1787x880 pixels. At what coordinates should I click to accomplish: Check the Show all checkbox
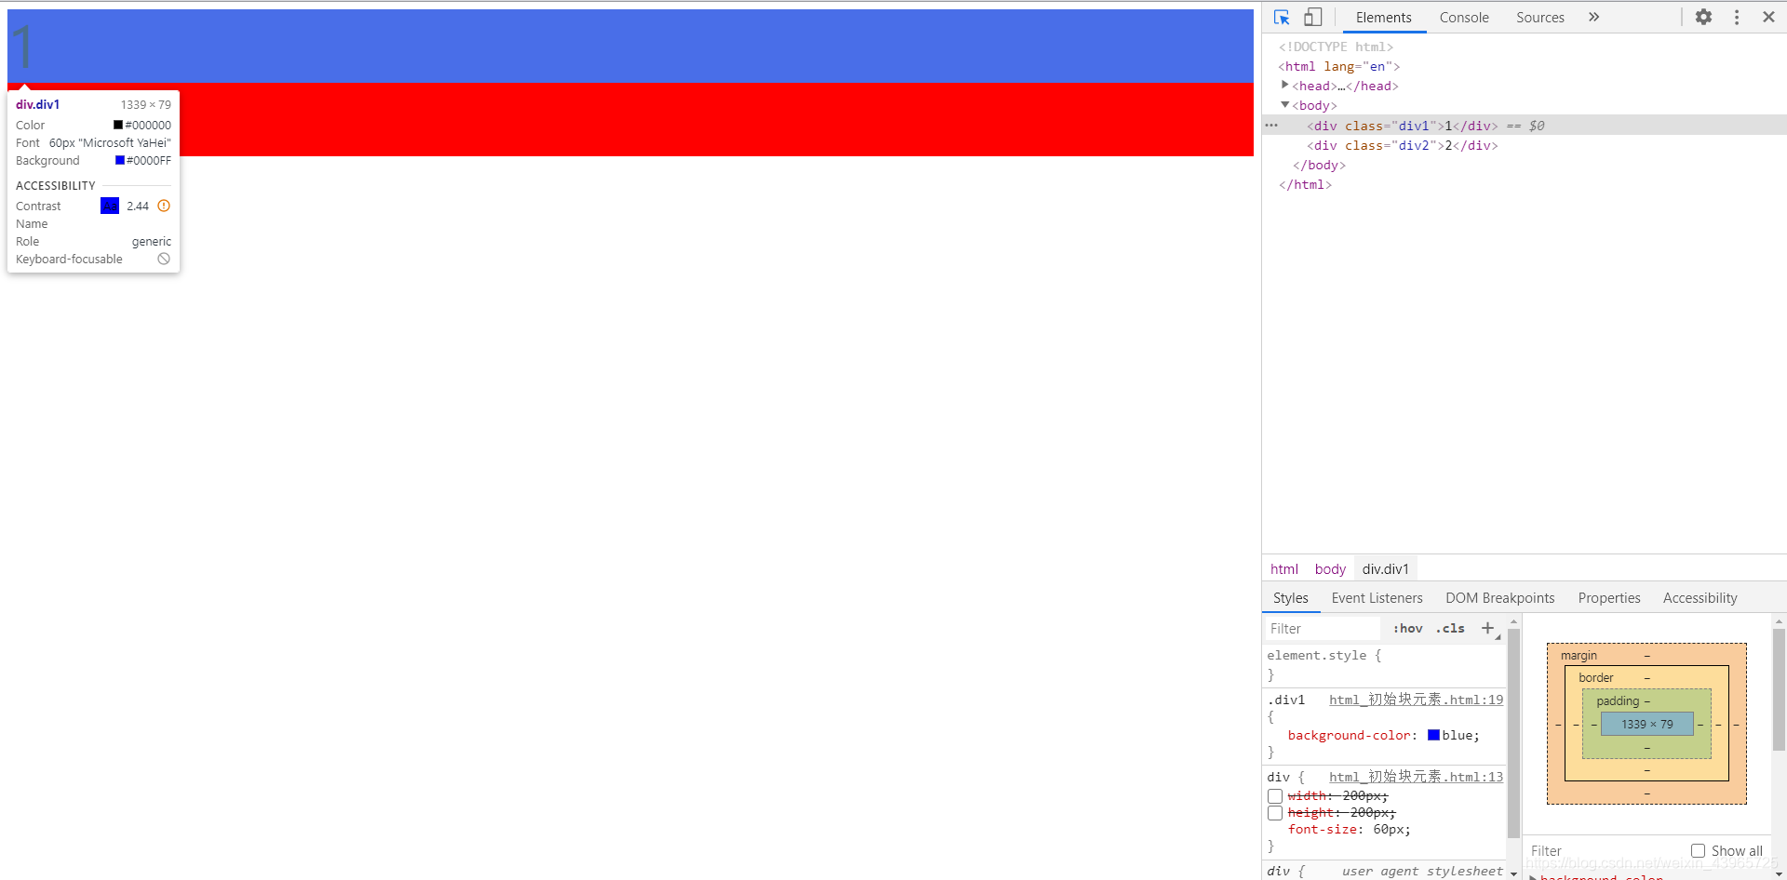coord(1698,850)
